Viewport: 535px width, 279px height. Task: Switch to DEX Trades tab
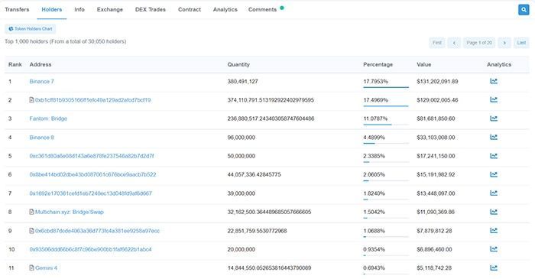coord(151,9)
